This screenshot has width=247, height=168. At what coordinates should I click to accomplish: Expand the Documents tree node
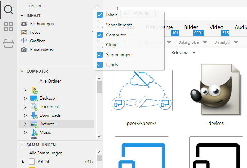(x=25, y=107)
